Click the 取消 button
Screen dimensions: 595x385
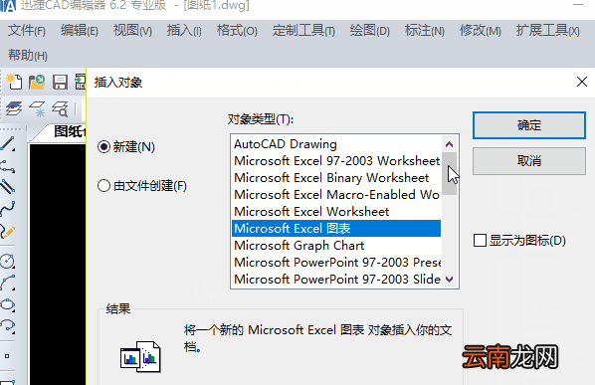(529, 161)
